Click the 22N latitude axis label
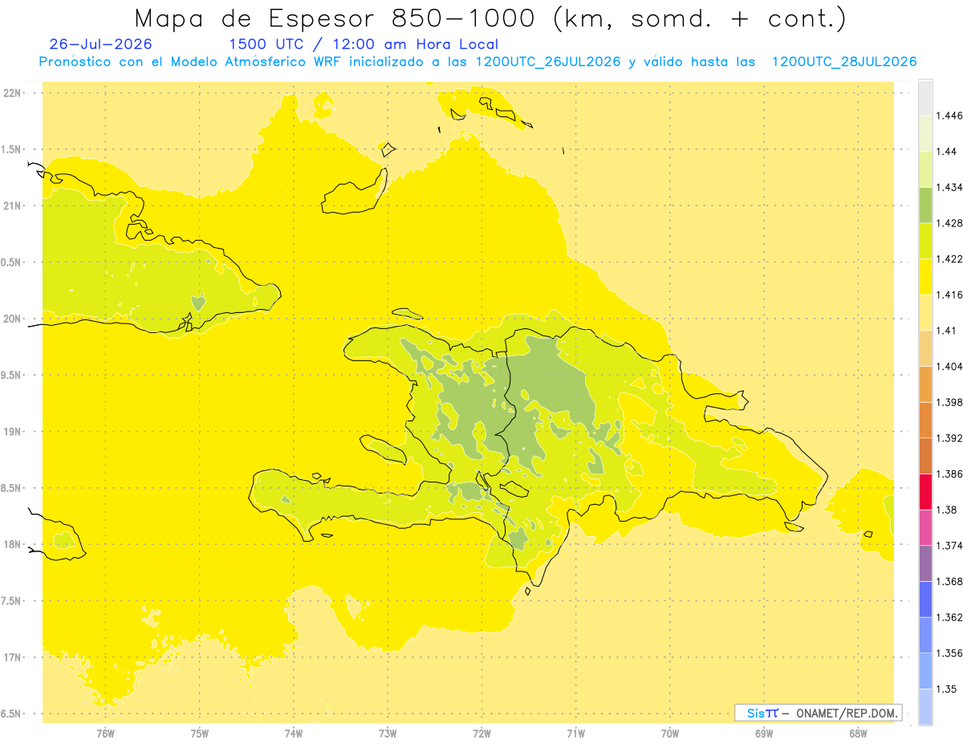963x744 pixels. click(x=14, y=93)
